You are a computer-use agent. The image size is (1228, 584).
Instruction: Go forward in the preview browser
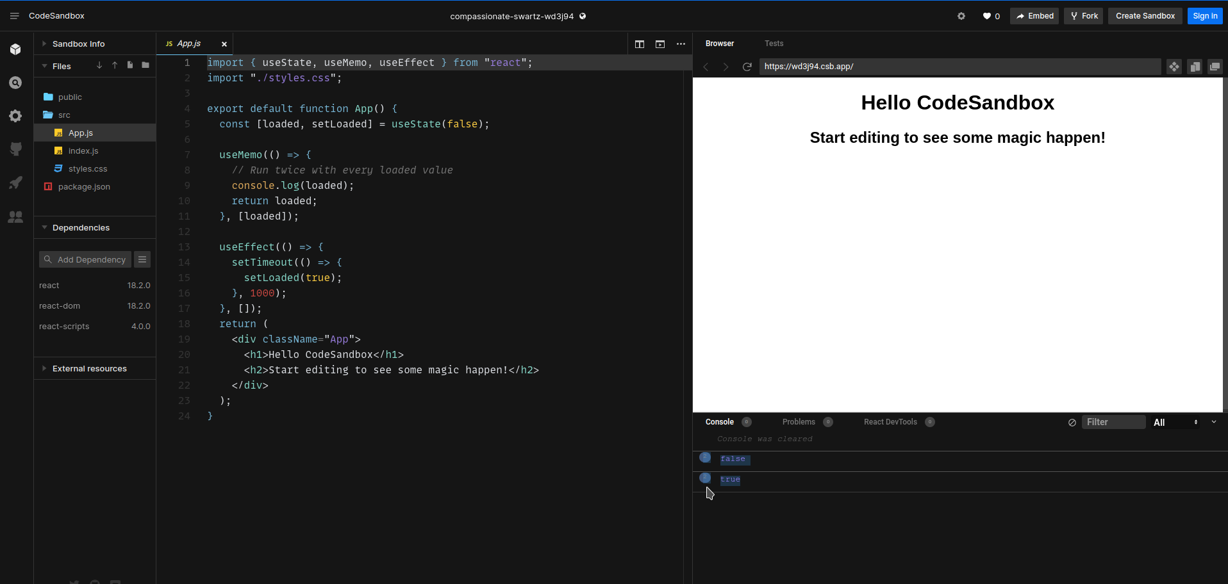[726, 67]
